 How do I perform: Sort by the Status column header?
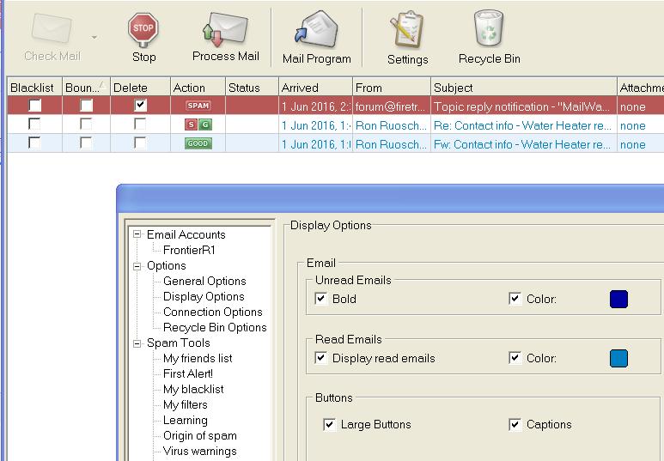[x=252, y=88]
